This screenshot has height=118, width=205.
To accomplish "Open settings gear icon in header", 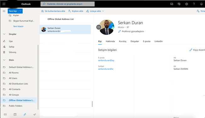I will [186, 4].
